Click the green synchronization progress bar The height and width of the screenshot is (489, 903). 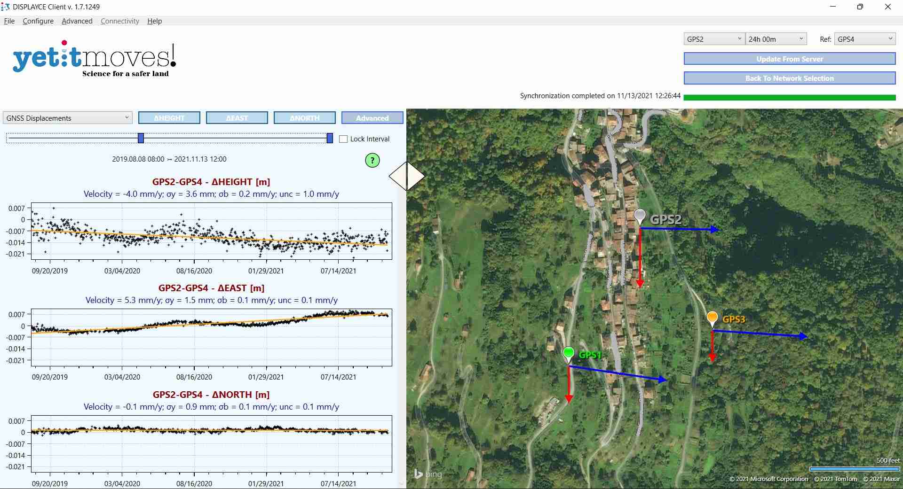tap(790, 97)
